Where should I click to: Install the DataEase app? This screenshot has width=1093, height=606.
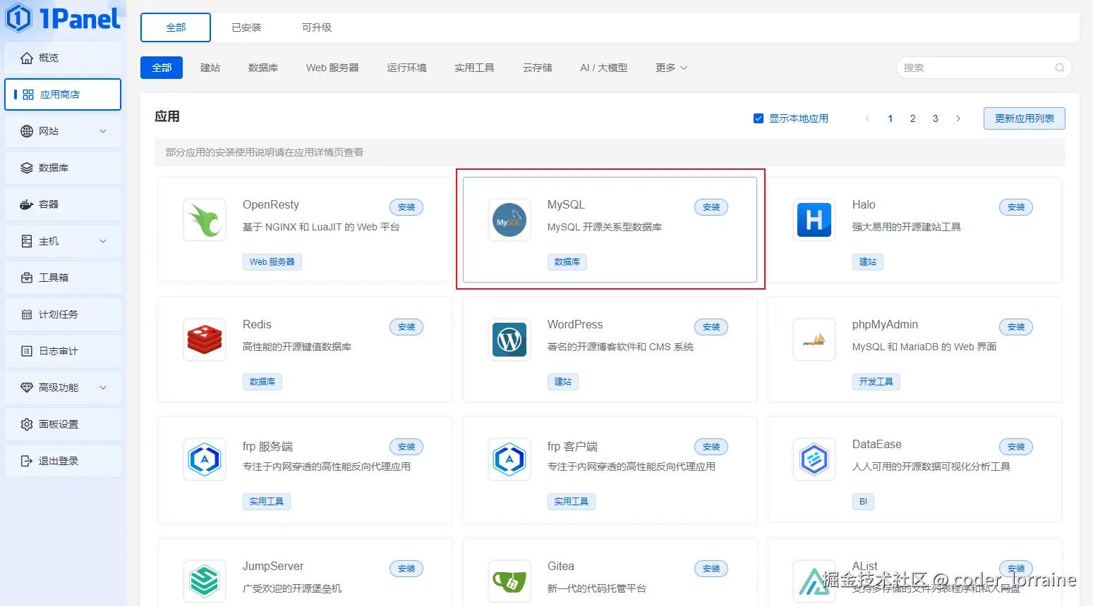1016,447
